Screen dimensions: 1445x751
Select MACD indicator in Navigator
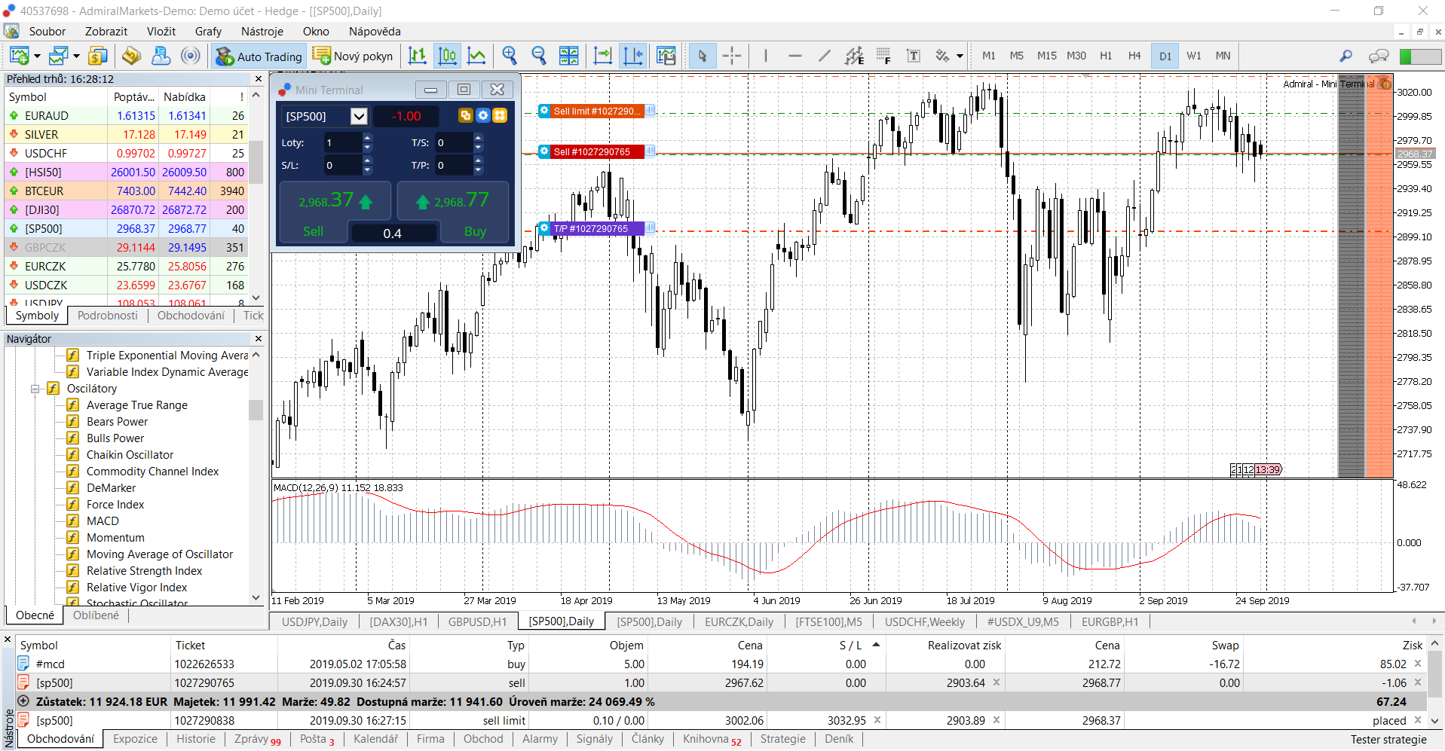(103, 521)
